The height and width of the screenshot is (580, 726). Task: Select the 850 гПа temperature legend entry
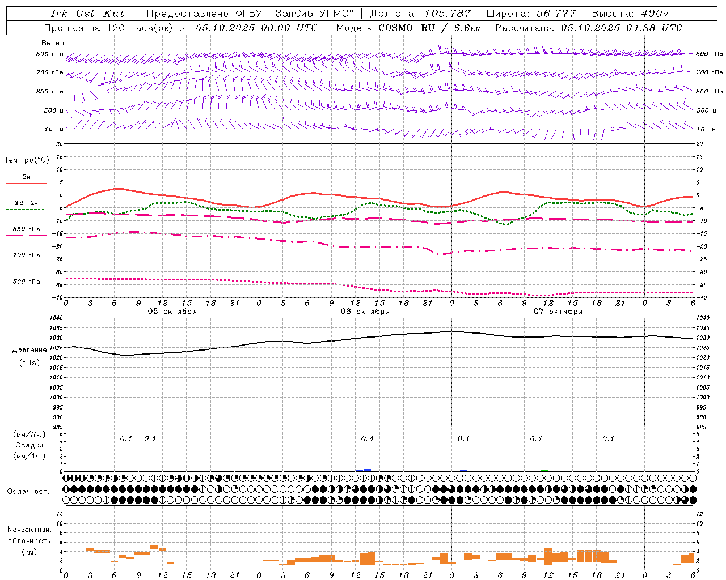coord(26,229)
